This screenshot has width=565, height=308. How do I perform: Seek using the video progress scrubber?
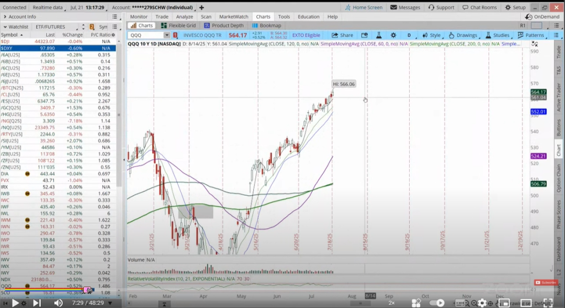(x=87, y=290)
